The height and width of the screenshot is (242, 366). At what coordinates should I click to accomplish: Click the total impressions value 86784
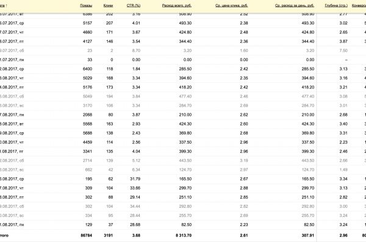87,235
